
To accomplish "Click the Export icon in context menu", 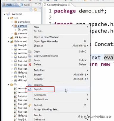I will click(x=30, y=89).
